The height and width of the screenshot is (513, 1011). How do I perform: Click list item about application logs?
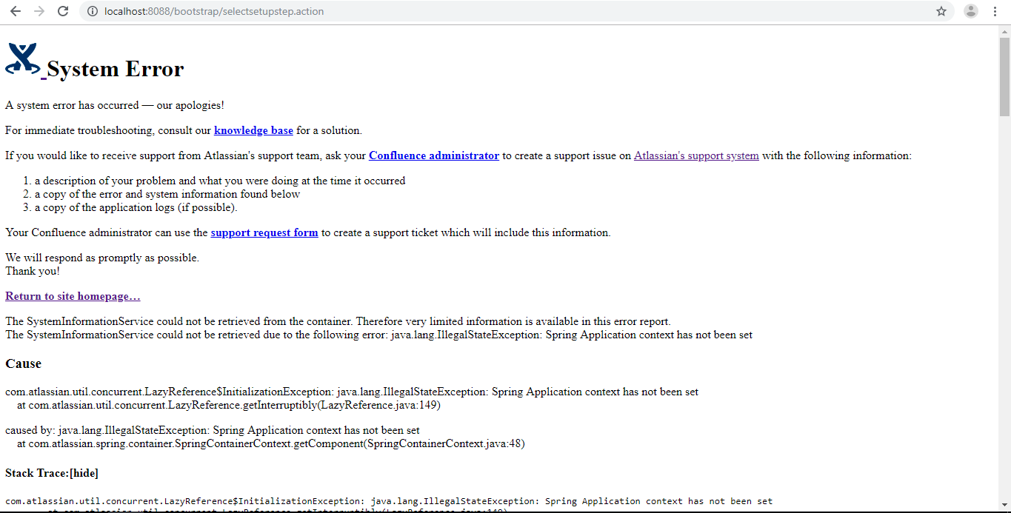(x=136, y=207)
